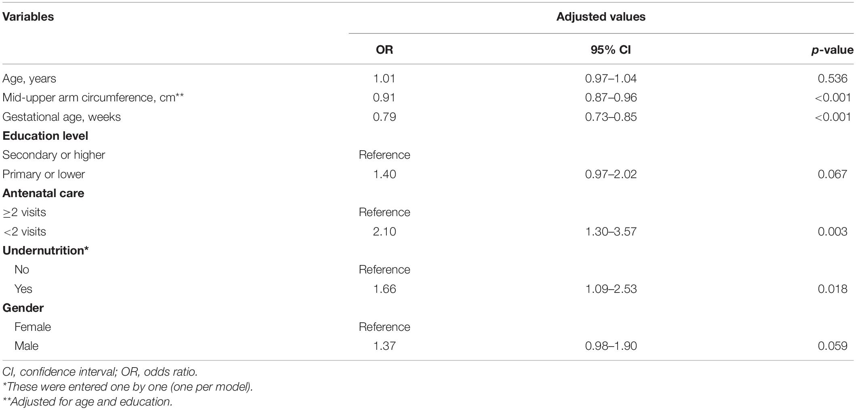Screen dimensions: 856x410
Task: Select the Education level section heading
Action: (x=45, y=136)
